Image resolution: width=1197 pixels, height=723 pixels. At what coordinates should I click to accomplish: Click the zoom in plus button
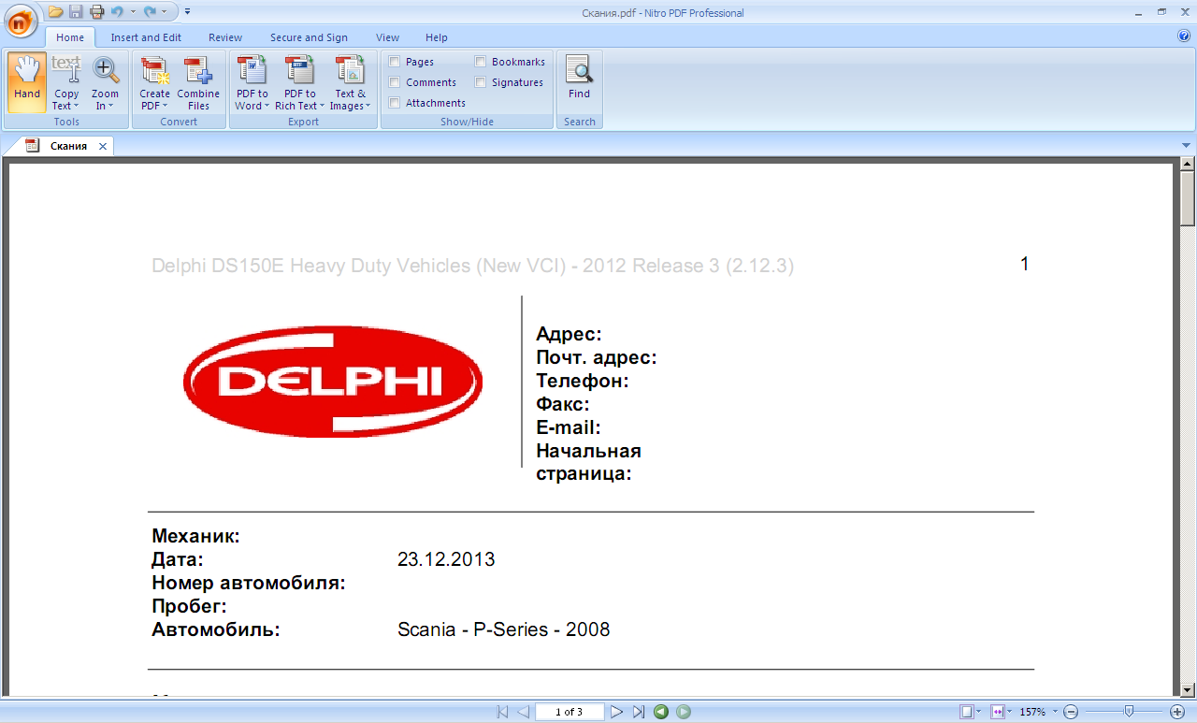coord(1177,712)
